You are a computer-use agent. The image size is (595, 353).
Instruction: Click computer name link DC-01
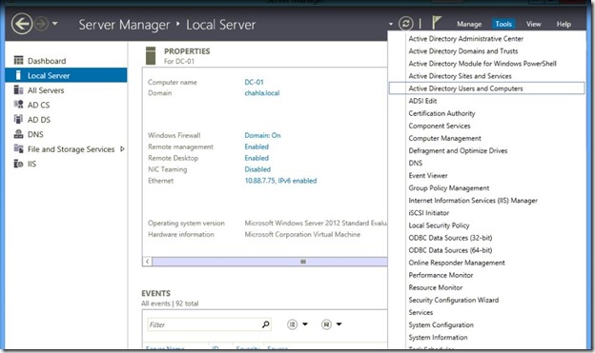click(254, 82)
